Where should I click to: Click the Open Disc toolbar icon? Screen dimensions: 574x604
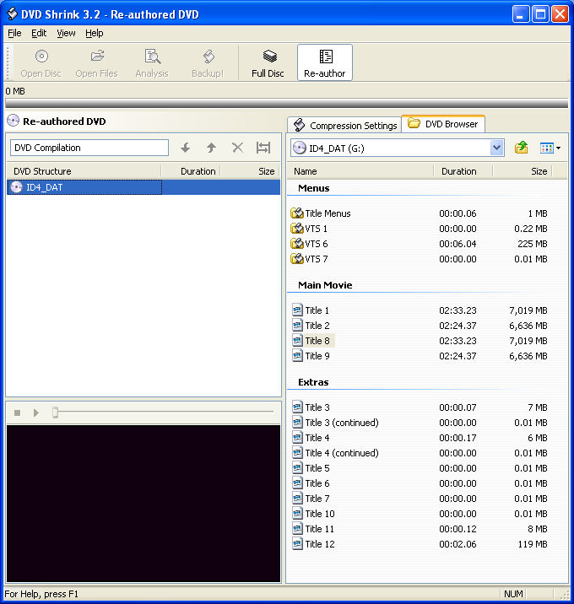coord(41,57)
